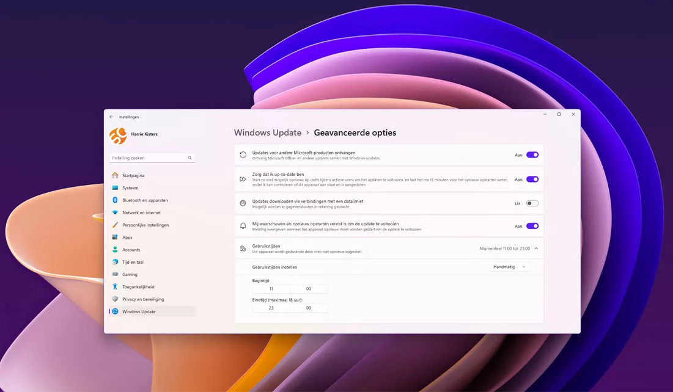Click the Windows Update sync icon in sidebar
The image size is (673, 392).
click(x=115, y=311)
